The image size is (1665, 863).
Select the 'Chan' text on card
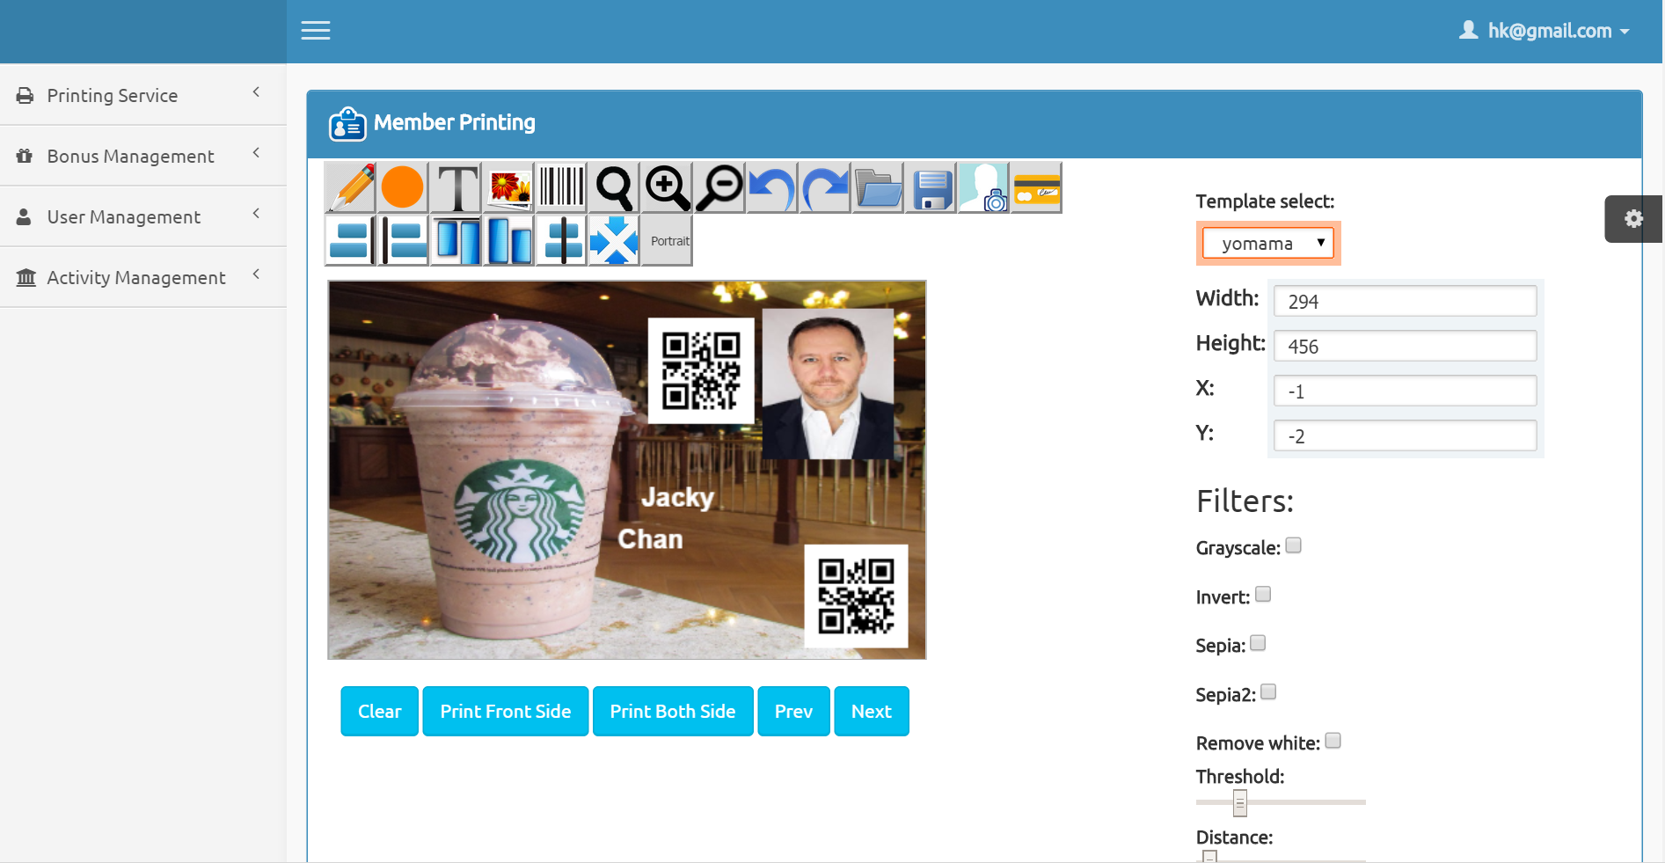(x=650, y=538)
